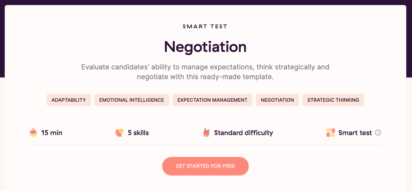Click the 'Evaluate candidates' ability' description line
This screenshot has width=412, height=191.
pyautogui.click(x=205, y=67)
